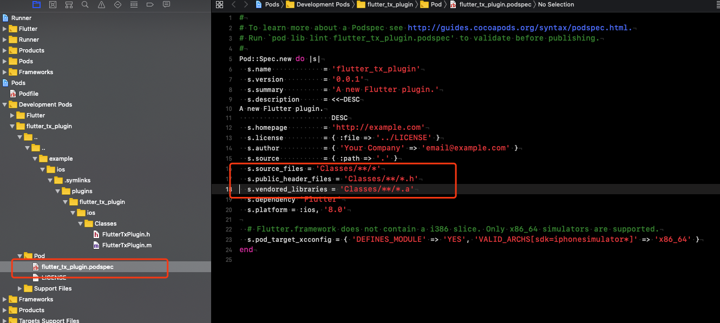Open the guides.cocoapods.org podspec link

520,28
